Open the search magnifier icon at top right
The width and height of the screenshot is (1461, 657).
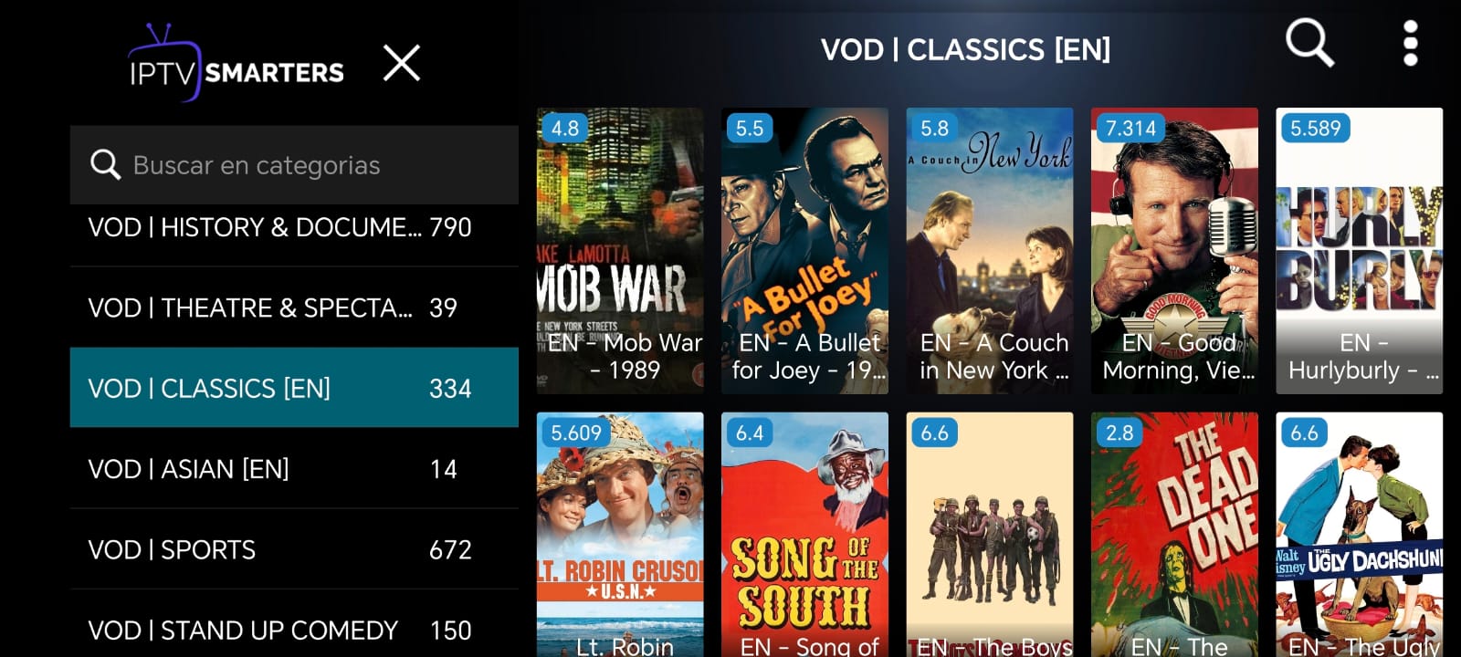(1309, 43)
